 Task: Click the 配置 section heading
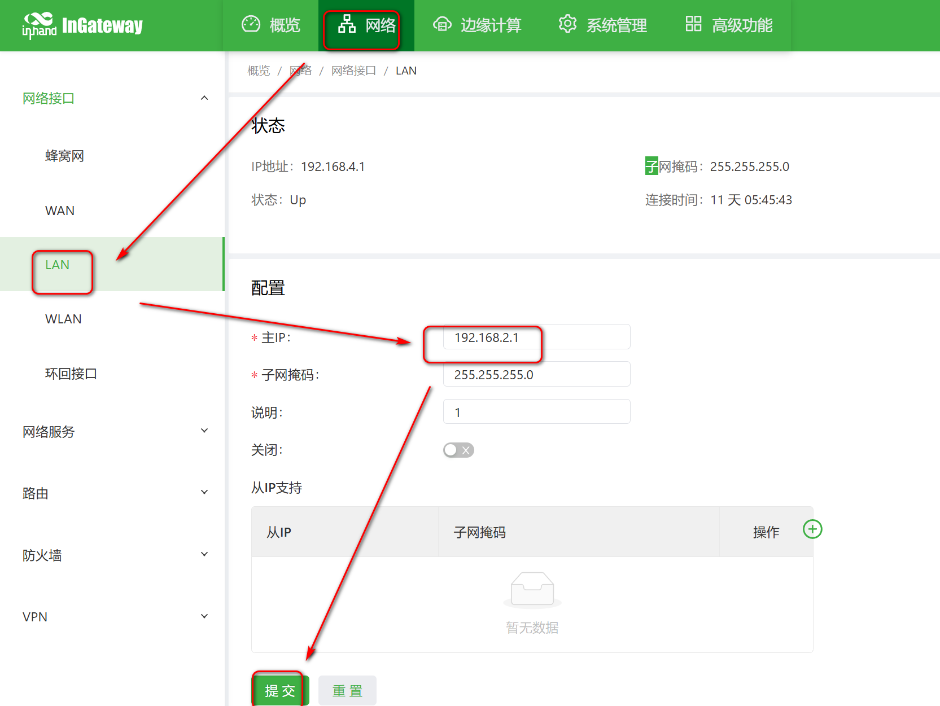[268, 288]
